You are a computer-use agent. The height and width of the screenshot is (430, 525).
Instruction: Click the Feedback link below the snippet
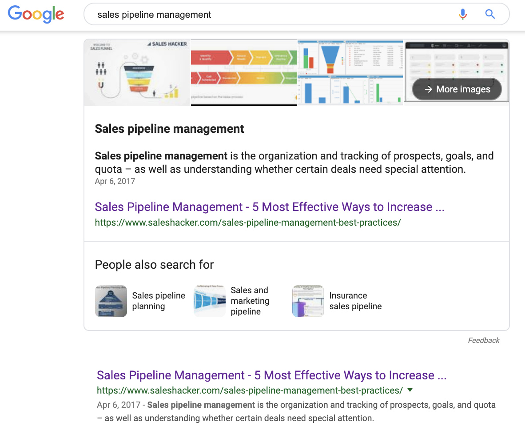click(484, 340)
